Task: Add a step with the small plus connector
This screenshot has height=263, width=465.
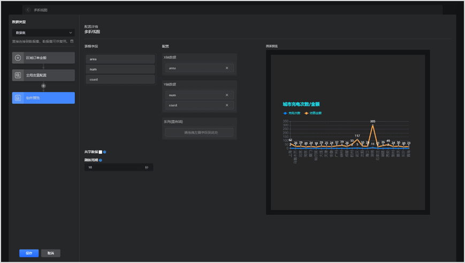Action: [x=43, y=86]
